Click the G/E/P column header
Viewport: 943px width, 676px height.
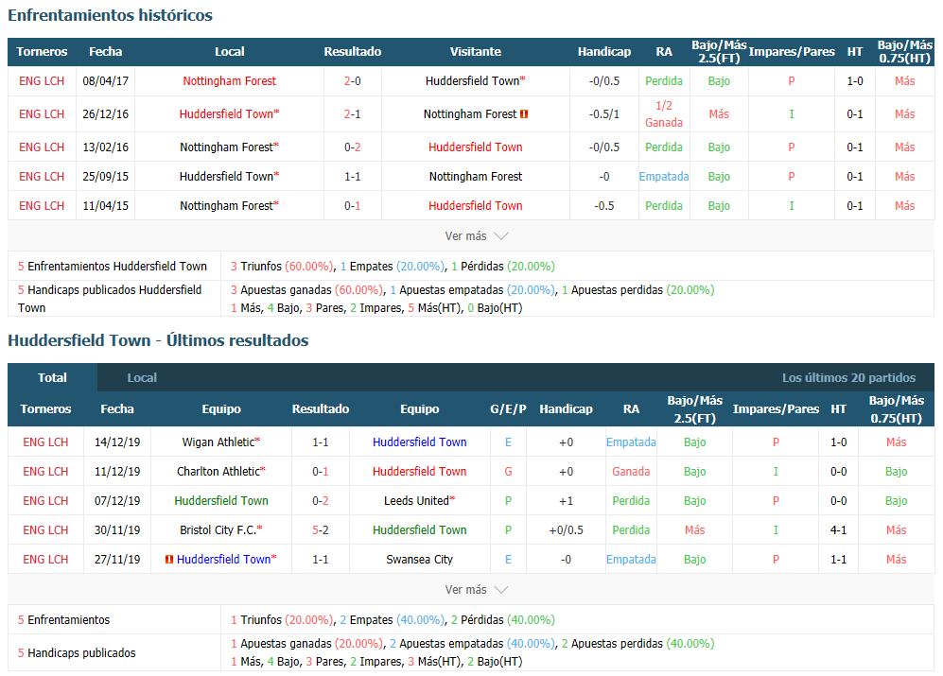click(x=508, y=409)
